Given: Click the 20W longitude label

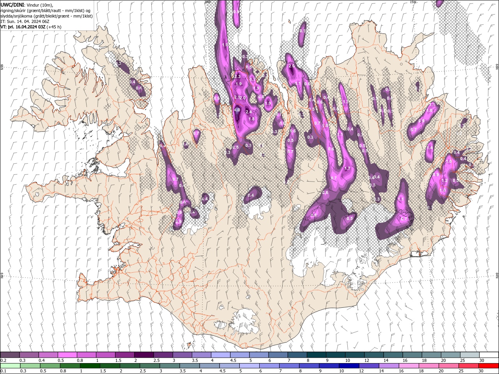Looking at the screenshot, I should (207, 2).
